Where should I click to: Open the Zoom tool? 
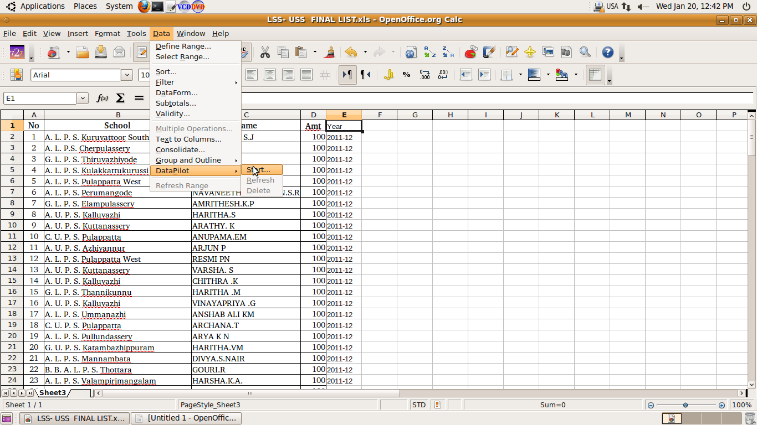click(585, 52)
